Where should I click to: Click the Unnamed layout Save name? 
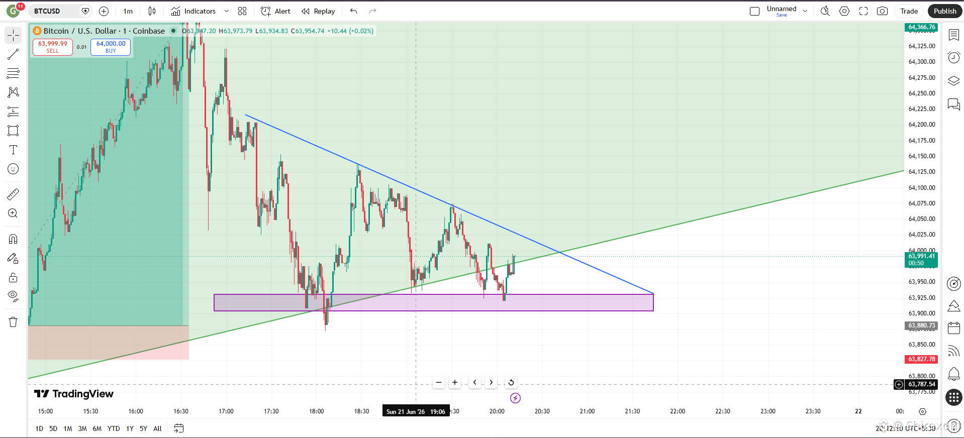[x=782, y=11]
